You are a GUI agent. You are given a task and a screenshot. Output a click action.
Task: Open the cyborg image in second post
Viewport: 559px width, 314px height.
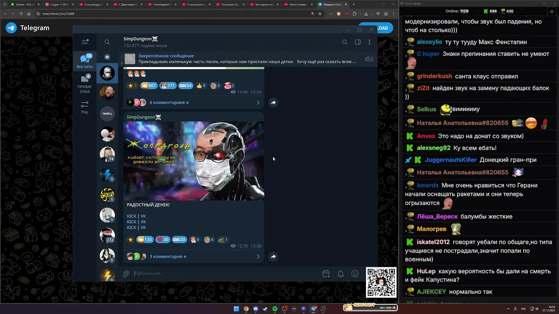coord(194,161)
